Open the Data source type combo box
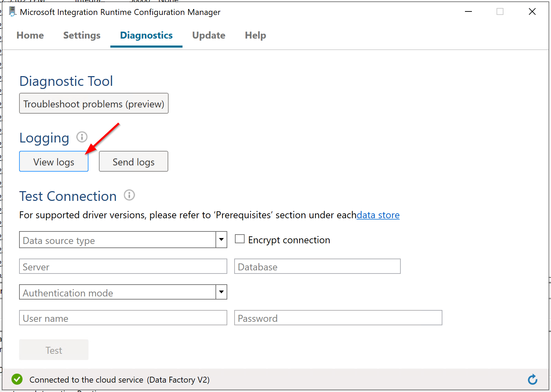The height and width of the screenshot is (392, 551). point(123,240)
